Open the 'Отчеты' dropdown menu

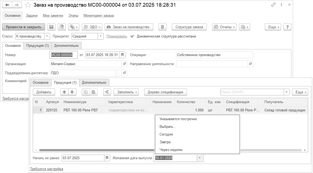coord(224,27)
